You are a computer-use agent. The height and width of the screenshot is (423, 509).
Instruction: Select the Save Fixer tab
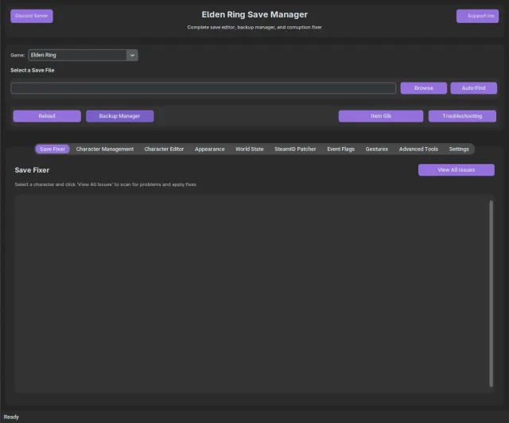tap(52, 149)
